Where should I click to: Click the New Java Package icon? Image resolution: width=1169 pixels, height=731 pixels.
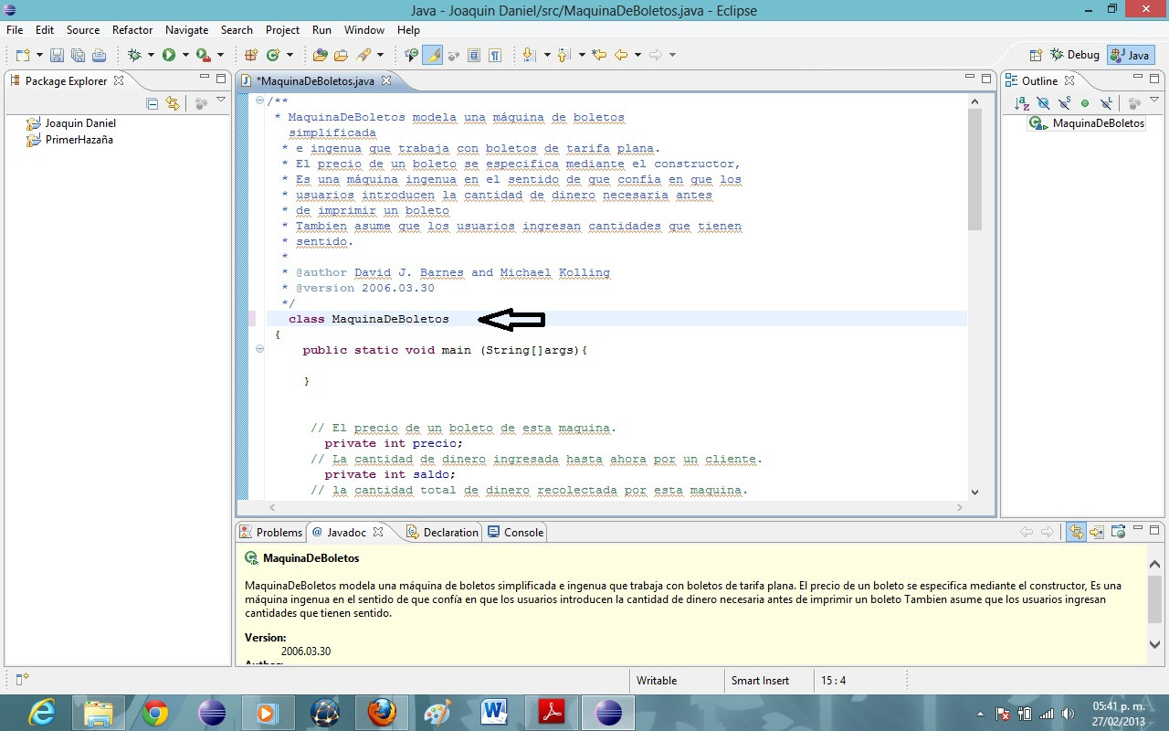250,55
